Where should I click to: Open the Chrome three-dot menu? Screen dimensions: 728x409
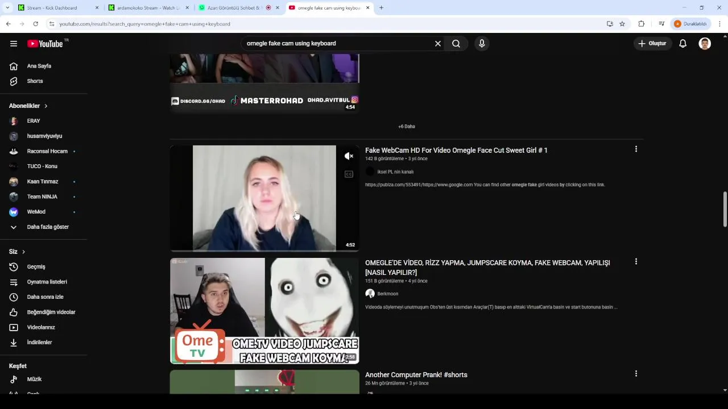coord(720,24)
